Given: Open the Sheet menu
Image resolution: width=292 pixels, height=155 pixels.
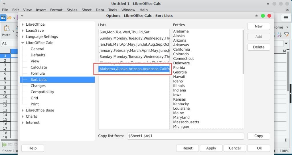Looking at the screenshot, I should click(x=86, y=10).
